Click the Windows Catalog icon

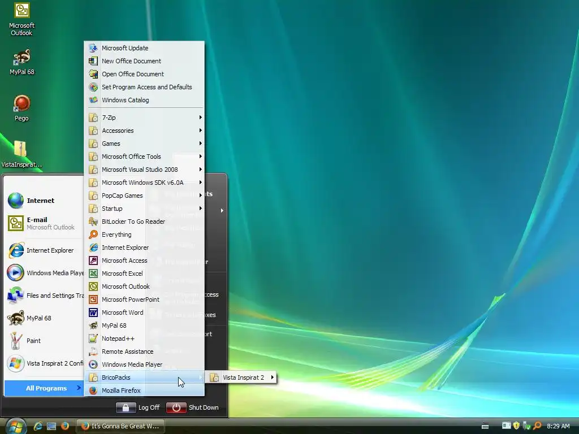click(93, 100)
